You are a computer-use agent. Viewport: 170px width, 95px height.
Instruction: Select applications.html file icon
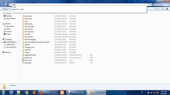tap(23, 55)
